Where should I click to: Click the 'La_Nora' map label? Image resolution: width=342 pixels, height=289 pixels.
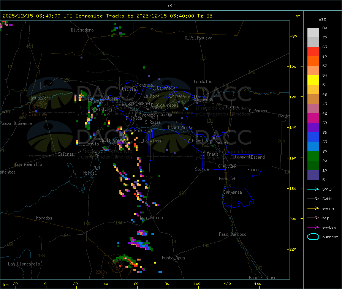(151, 96)
